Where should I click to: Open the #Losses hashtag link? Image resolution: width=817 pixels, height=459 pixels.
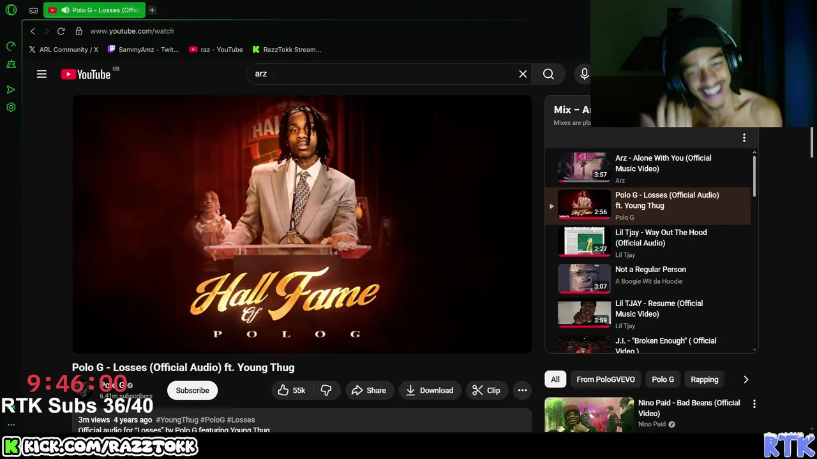tap(241, 419)
